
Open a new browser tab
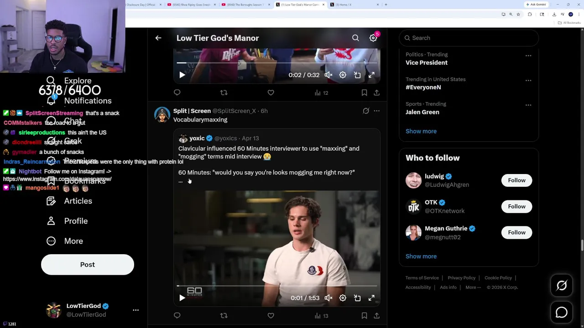pos(386,5)
